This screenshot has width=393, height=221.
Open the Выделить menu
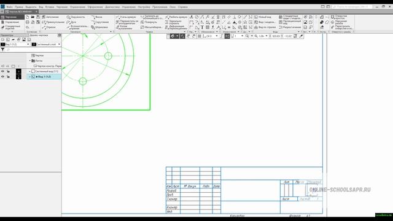coord(31,7)
